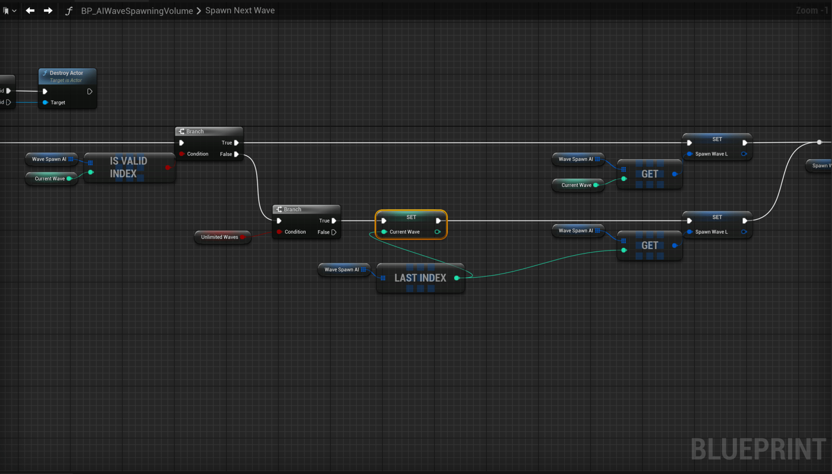Click False pin on the lower Branch
This screenshot has height=474, width=832.
click(x=334, y=232)
